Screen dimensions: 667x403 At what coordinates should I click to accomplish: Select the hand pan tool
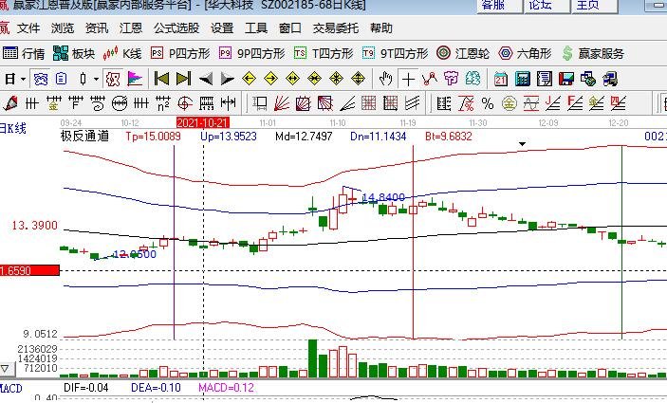(386, 79)
